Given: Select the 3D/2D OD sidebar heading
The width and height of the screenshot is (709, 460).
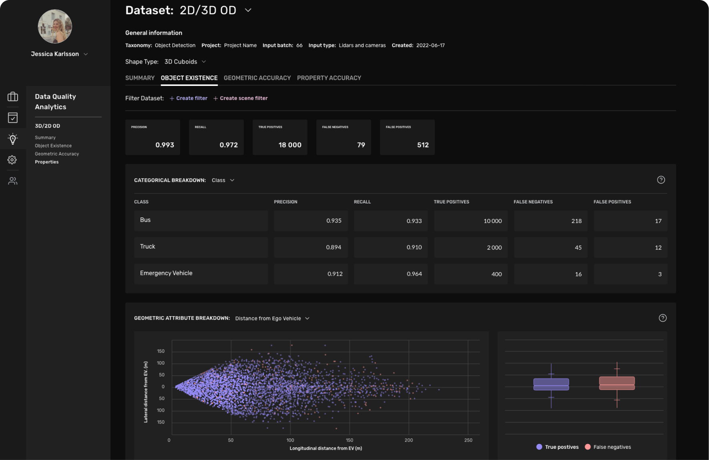Looking at the screenshot, I should tap(48, 126).
